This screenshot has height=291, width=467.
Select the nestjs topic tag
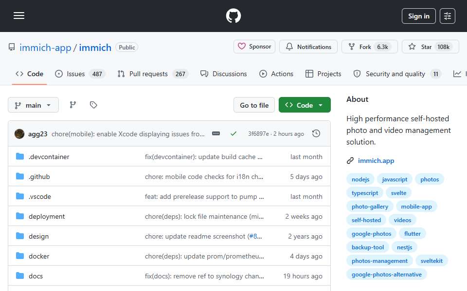404,248
